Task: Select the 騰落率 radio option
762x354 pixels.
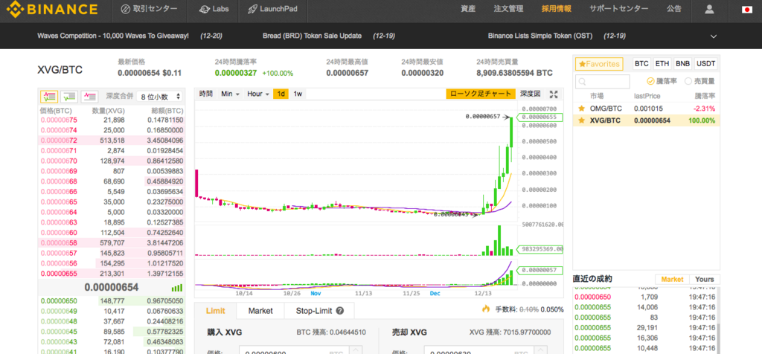Action: tap(662, 81)
